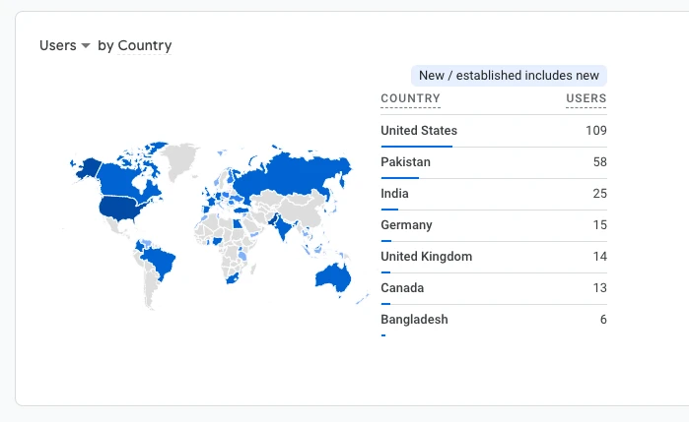Click Australia on the world map

click(330, 275)
